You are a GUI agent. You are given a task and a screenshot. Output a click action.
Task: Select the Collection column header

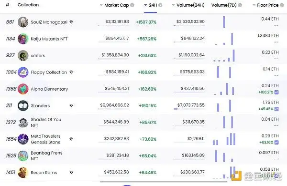pos(28,5)
